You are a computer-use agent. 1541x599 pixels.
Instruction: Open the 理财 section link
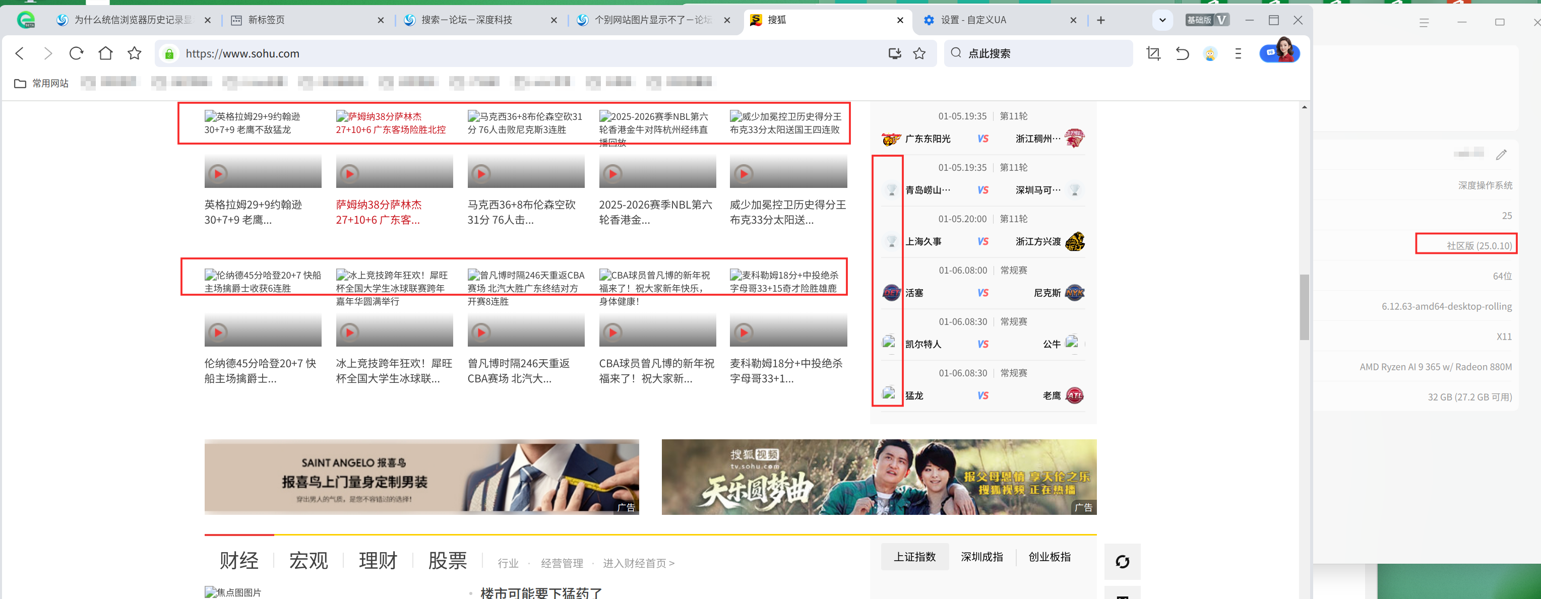coord(378,561)
